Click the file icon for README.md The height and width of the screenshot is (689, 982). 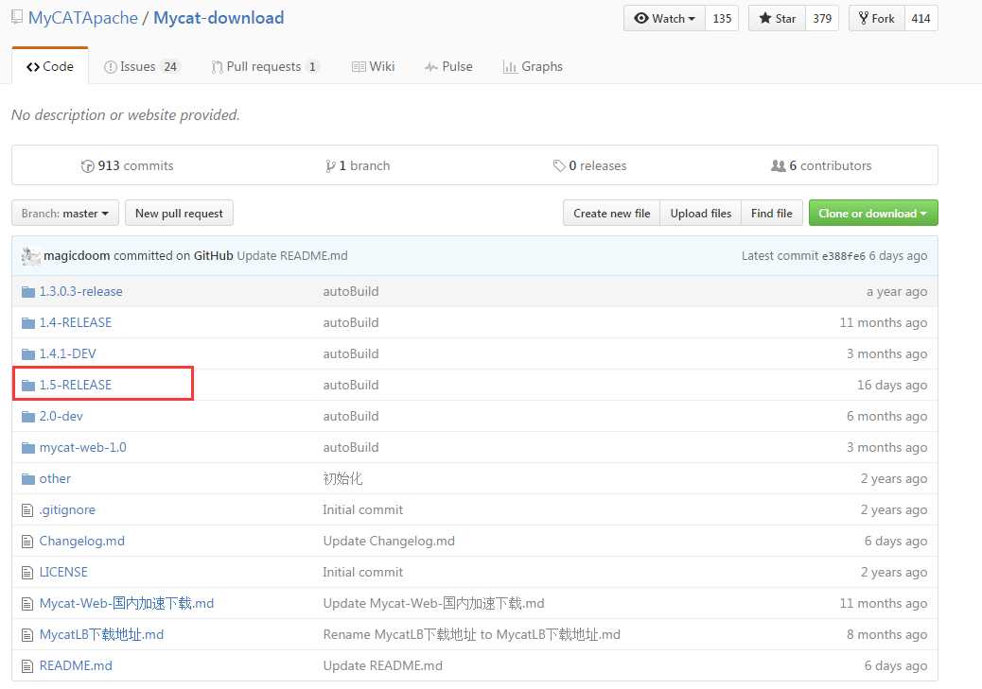27,666
